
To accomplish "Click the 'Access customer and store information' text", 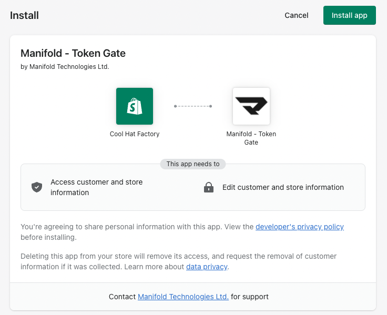I will pyautogui.click(x=96, y=187).
